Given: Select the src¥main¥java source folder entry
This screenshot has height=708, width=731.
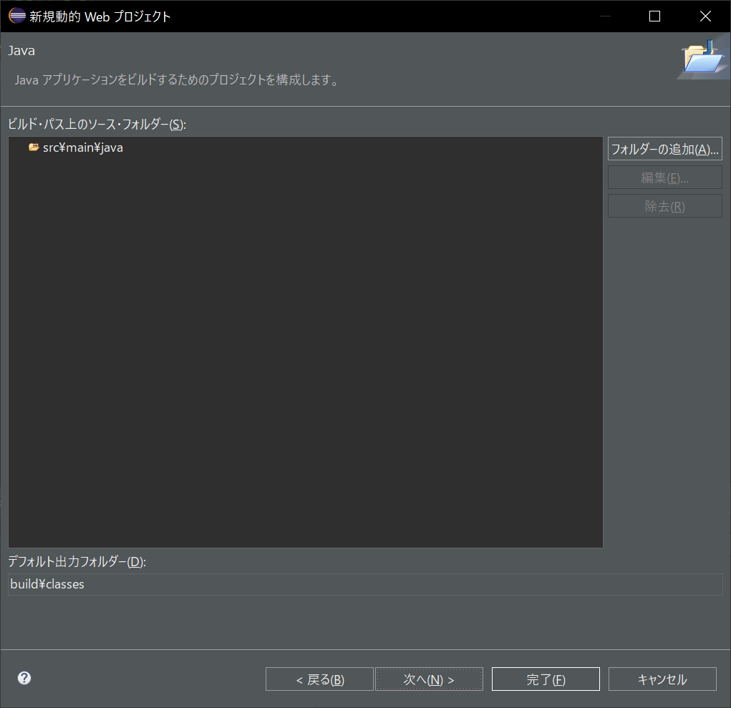Looking at the screenshot, I should pyautogui.click(x=82, y=147).
